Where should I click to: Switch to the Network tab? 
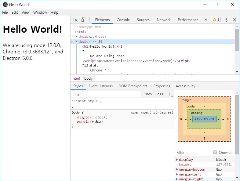164,20
